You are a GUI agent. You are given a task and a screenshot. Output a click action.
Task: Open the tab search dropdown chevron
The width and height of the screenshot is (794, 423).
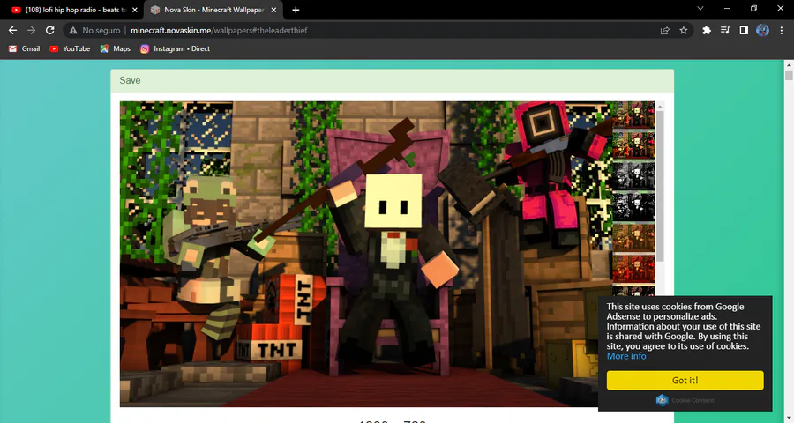[700, 9]
